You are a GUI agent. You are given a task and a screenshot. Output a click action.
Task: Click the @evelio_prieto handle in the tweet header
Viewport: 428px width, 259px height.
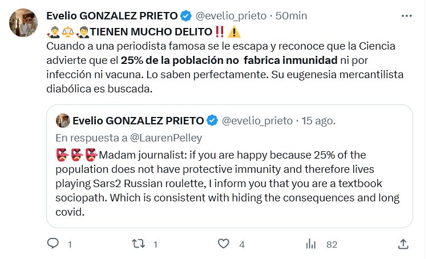232,15
